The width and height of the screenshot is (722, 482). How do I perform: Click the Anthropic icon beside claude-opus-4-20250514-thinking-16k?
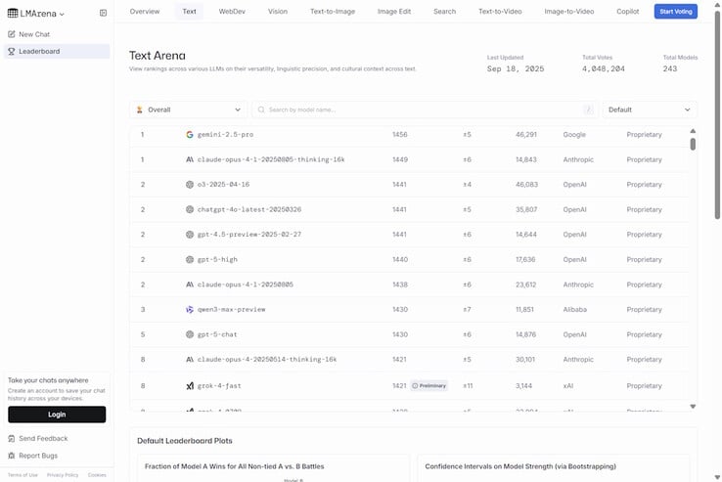click(x=189, y=359)
